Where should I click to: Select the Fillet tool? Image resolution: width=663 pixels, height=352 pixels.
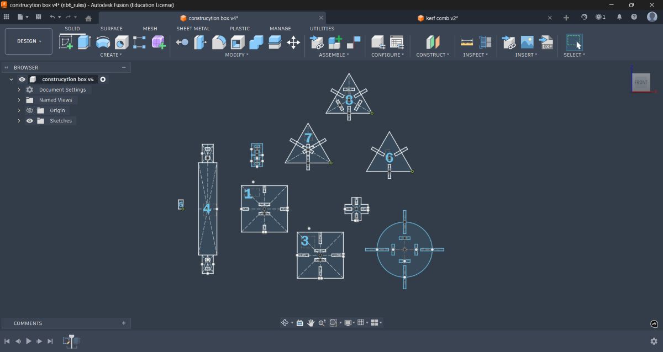[219, 42]
